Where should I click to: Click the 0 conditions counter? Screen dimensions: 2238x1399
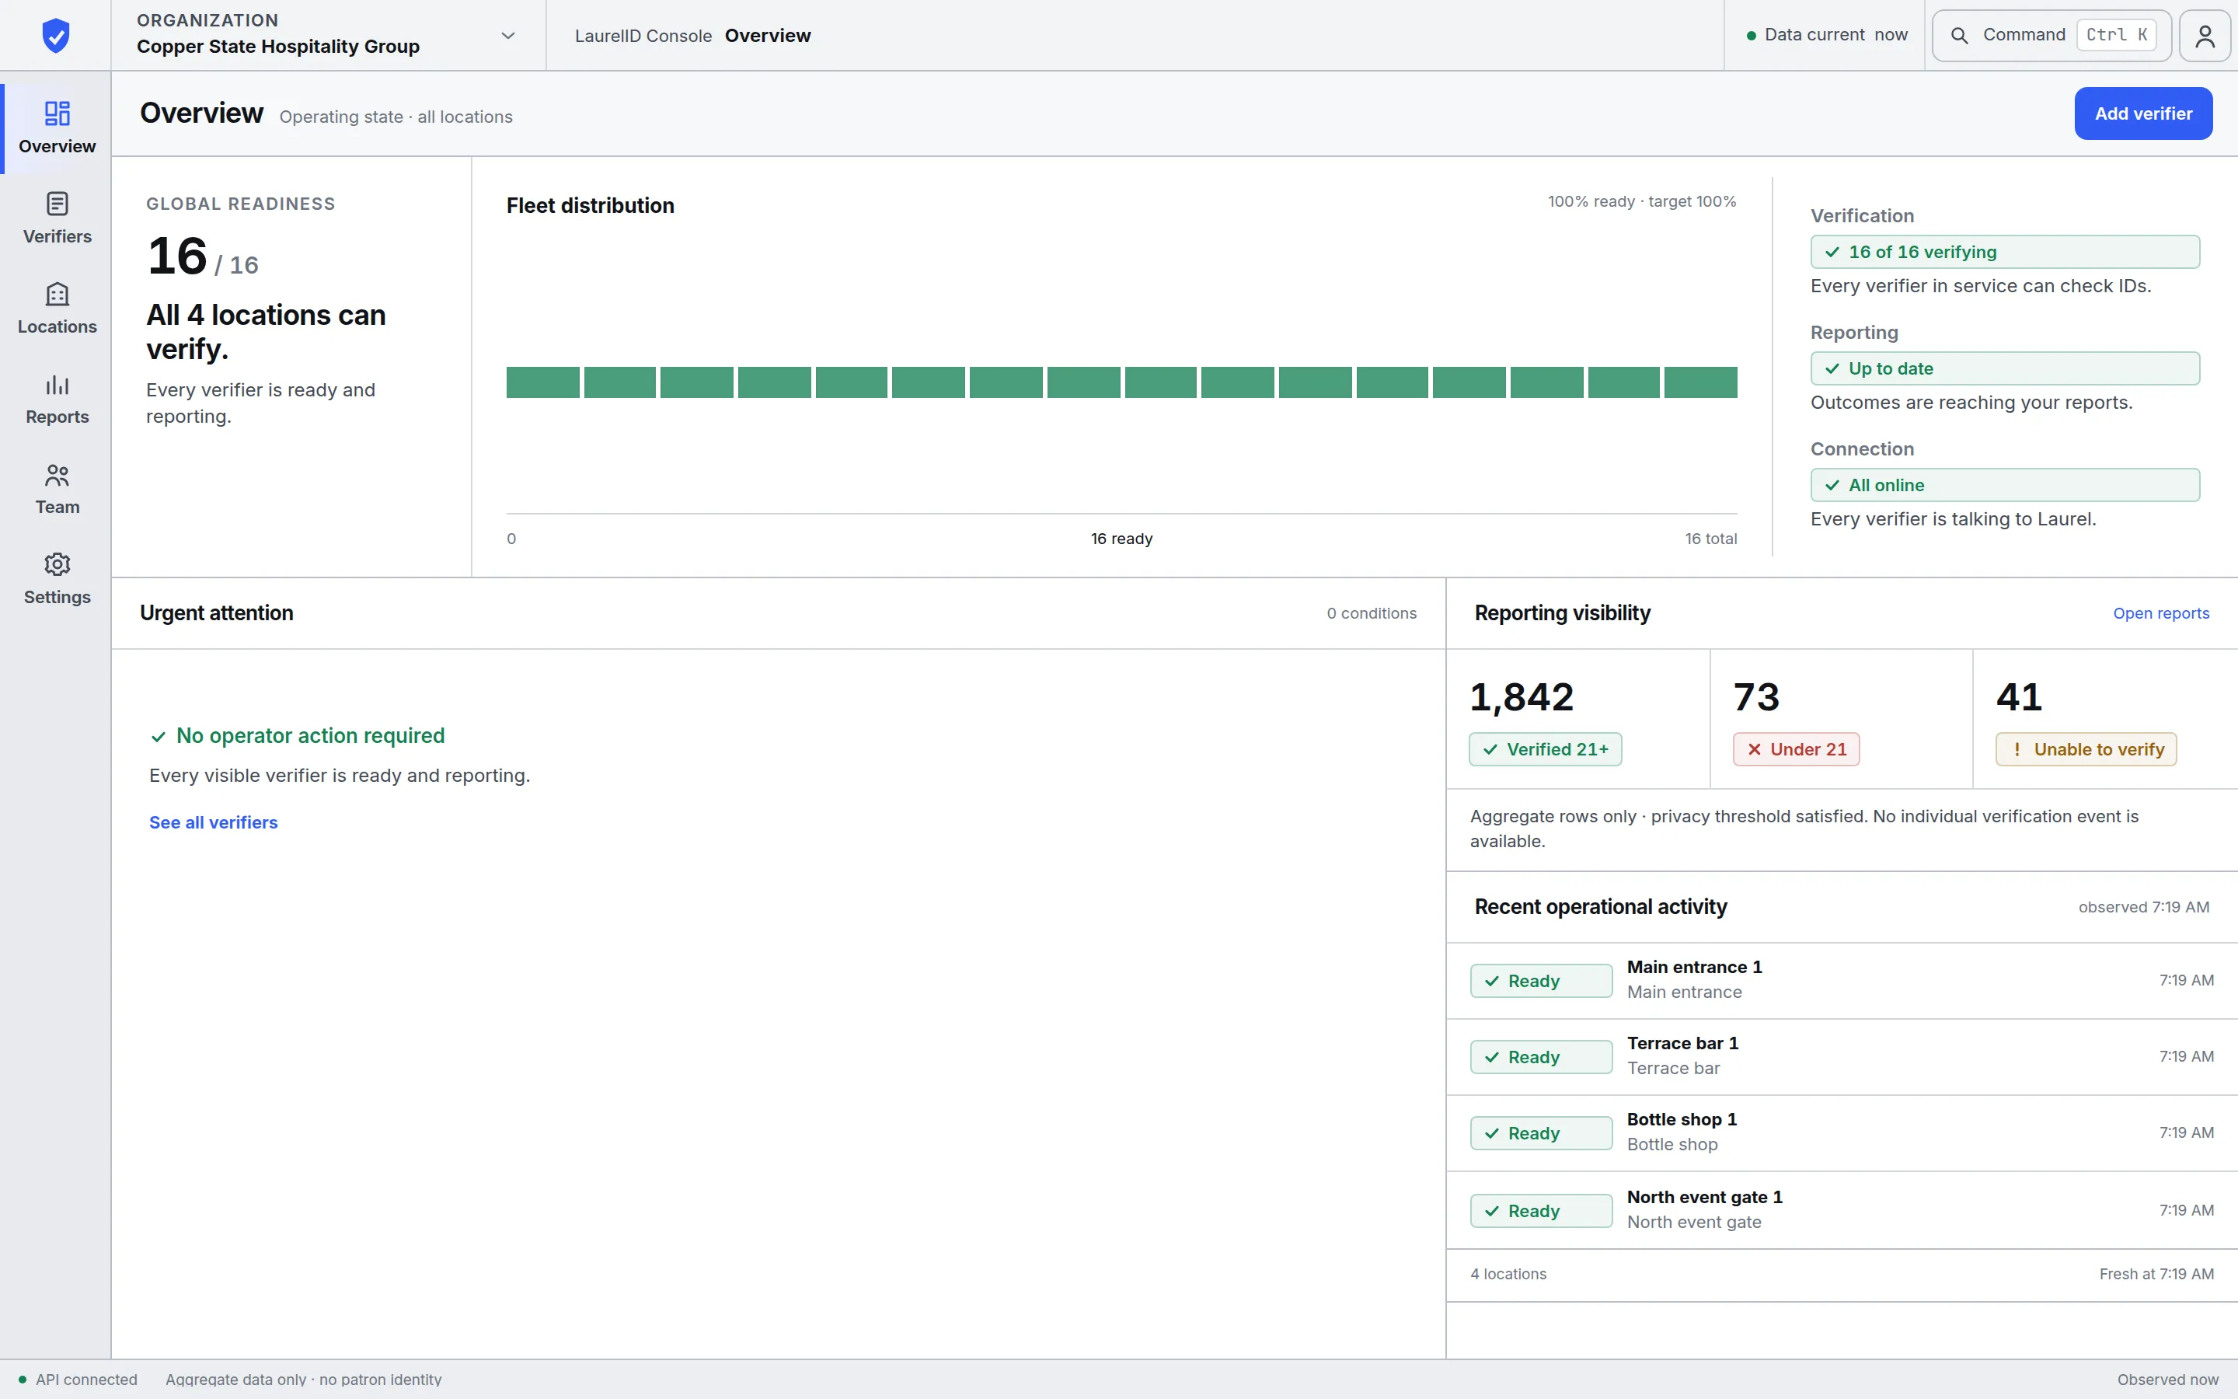tap(1372, 613)
